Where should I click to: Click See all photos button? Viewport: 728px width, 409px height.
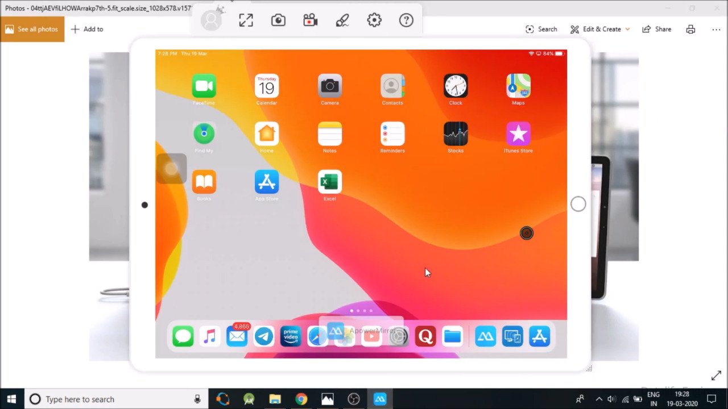(x=32, y=29)
